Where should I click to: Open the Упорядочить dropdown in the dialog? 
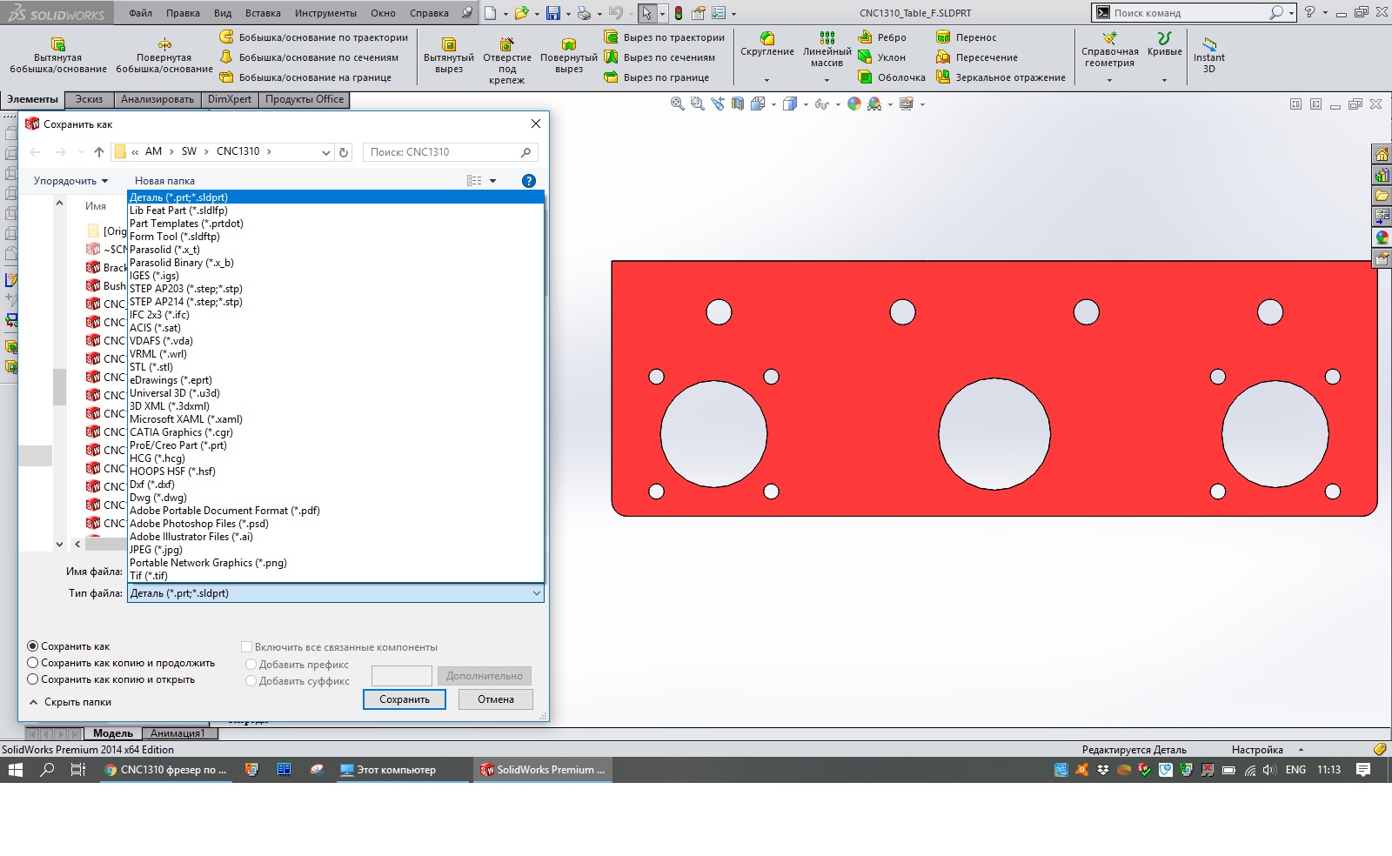(x=70, y=181)
